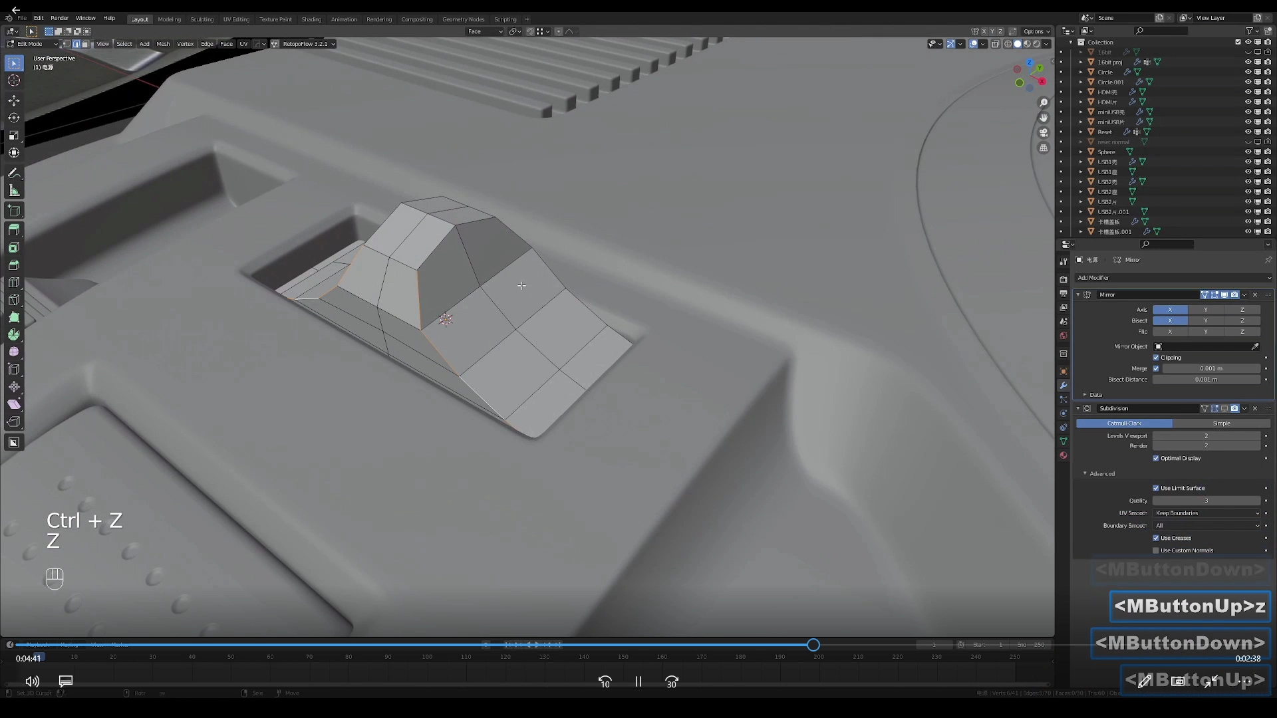Click the Measure tool icon

[x=14, y=191]
